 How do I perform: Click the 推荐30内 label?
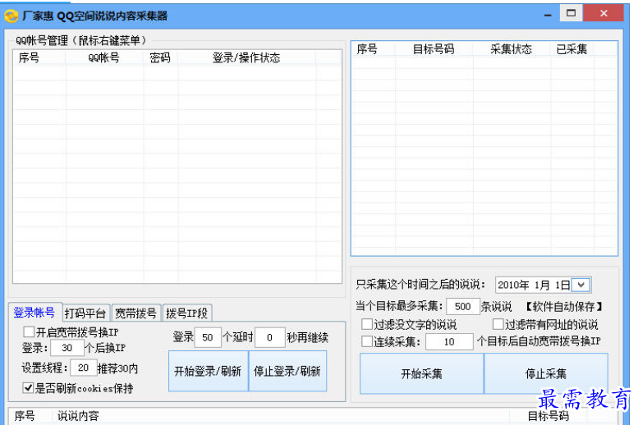tap(118, 368)
